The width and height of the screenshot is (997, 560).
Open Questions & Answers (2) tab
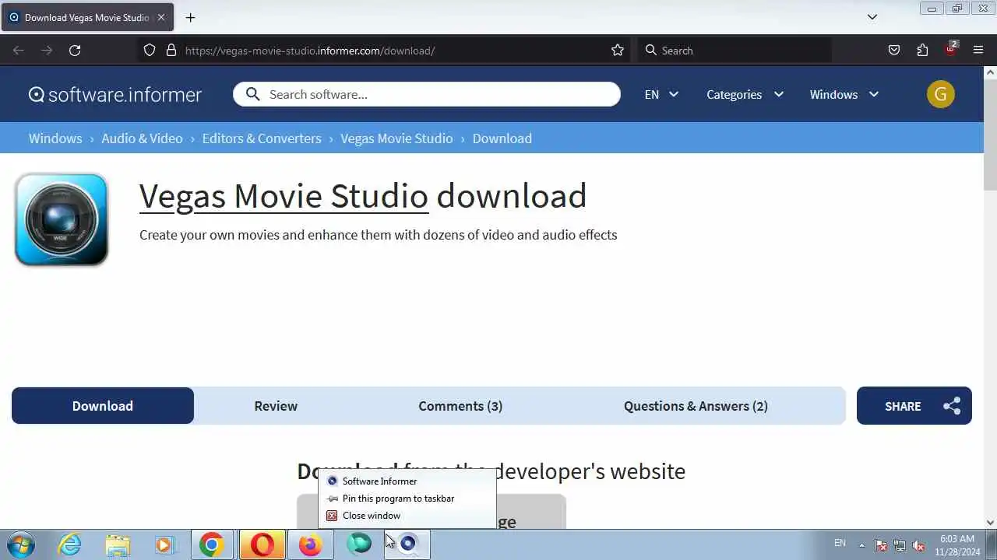[696, 406]
